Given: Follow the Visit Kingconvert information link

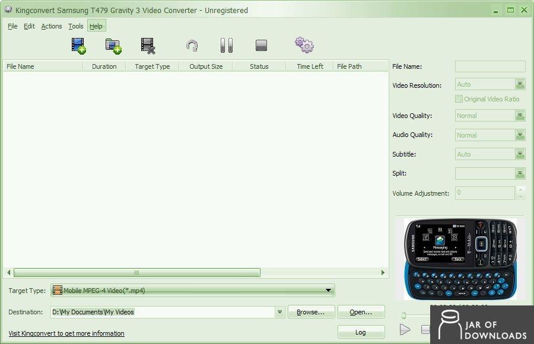Looking at the screenshot, I should click(66, 333).
